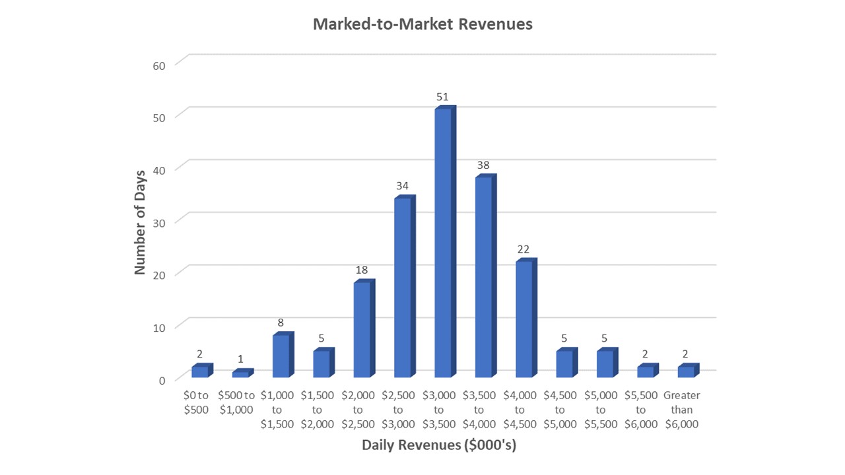Select the bar with value 8
Viewport: 845px width, 475px height.
point(281,356)
